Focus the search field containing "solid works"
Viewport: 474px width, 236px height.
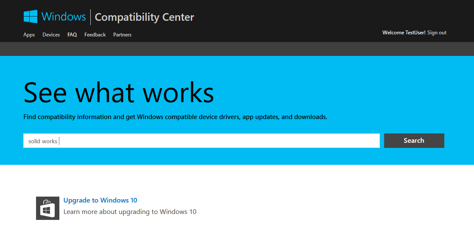tap(201, 141)
